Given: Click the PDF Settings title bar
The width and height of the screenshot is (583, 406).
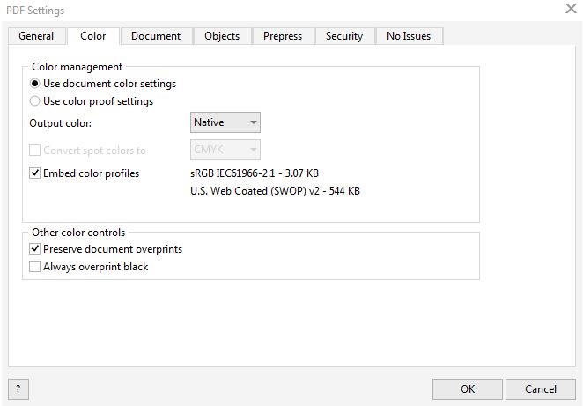Looking at the screenshot, I should 283,10.
